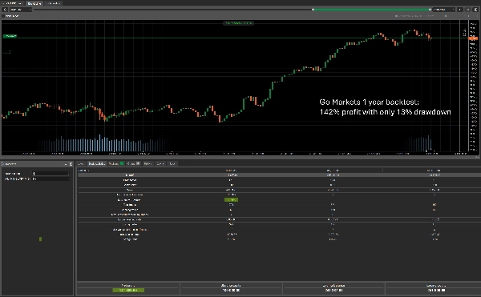Click the end handle of the green period bar
The image size is (481, 297).
coord(430,10)
